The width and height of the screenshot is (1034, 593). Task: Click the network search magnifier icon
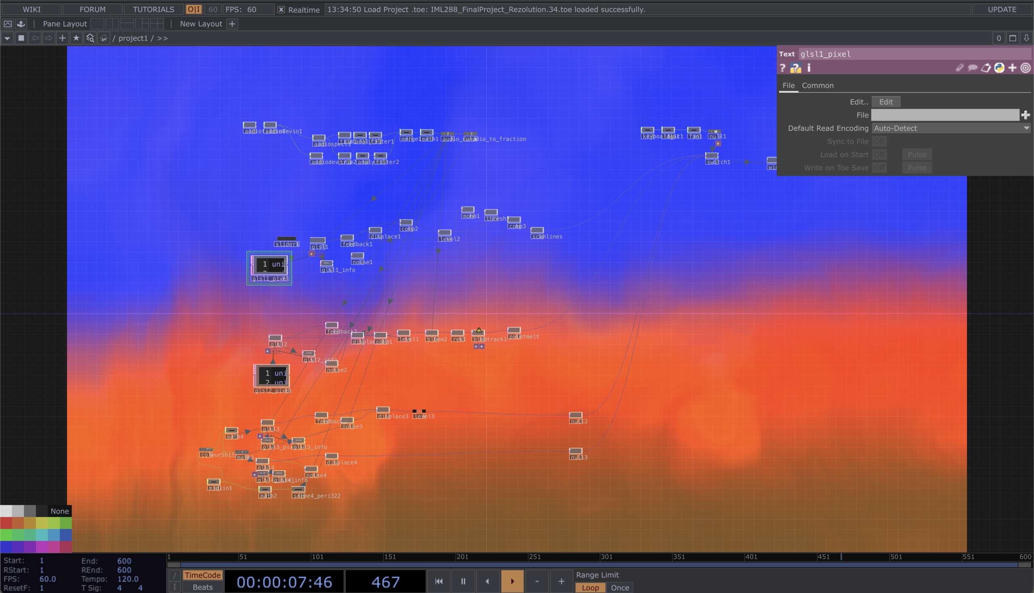(90, 38)
